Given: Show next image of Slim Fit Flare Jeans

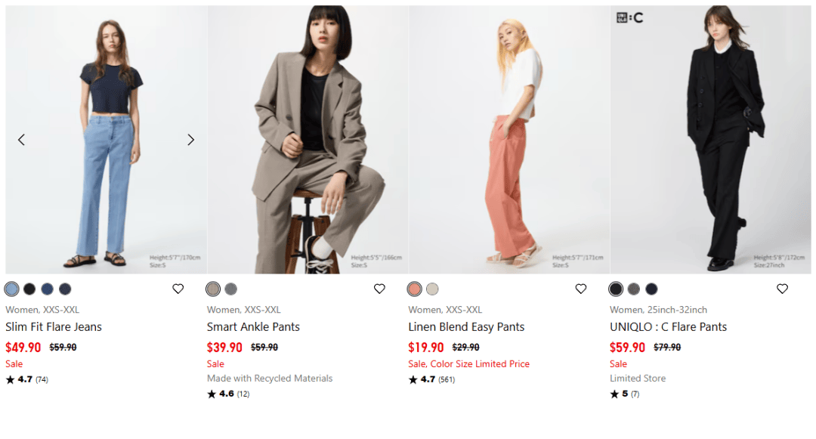Looking at the screenshot, I should click(x=190, y=140).
